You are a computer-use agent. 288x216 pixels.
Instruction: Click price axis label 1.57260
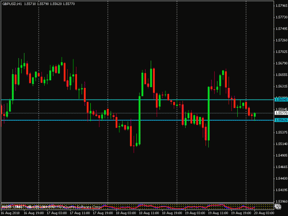[x=282, y=40]
